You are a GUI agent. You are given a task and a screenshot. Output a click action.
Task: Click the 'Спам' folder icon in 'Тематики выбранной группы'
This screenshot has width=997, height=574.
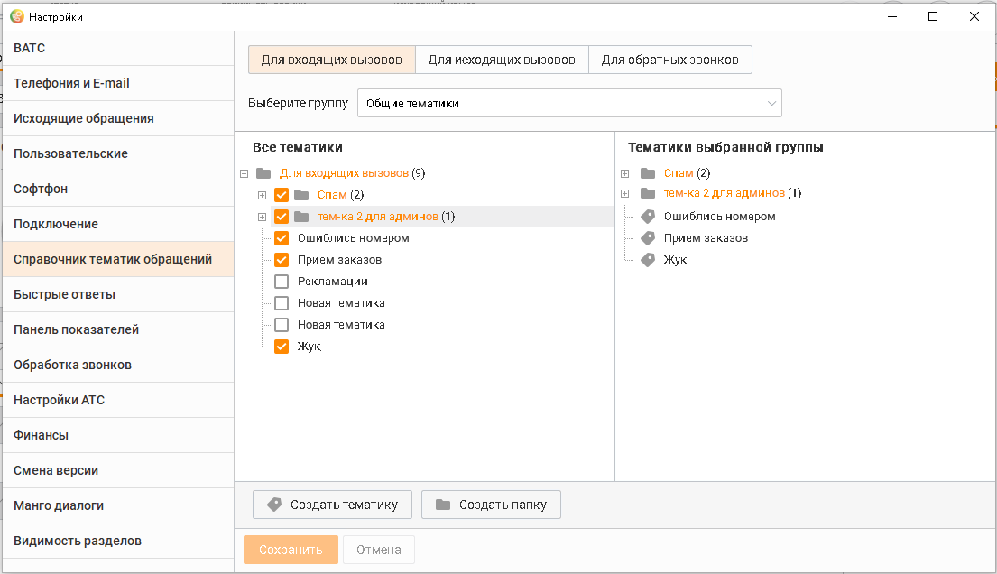648,173
